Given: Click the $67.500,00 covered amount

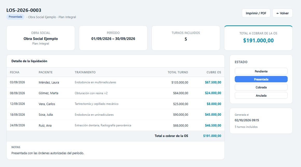Looking at the screenshot, I should 213,82.
